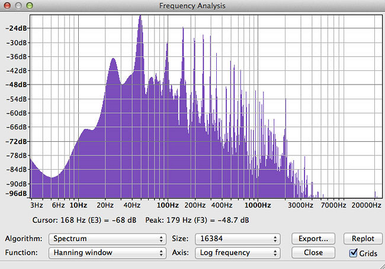Close the window with red button
Image resolution: width=385 pixels, height=269 pixels.
click(8, 6)
